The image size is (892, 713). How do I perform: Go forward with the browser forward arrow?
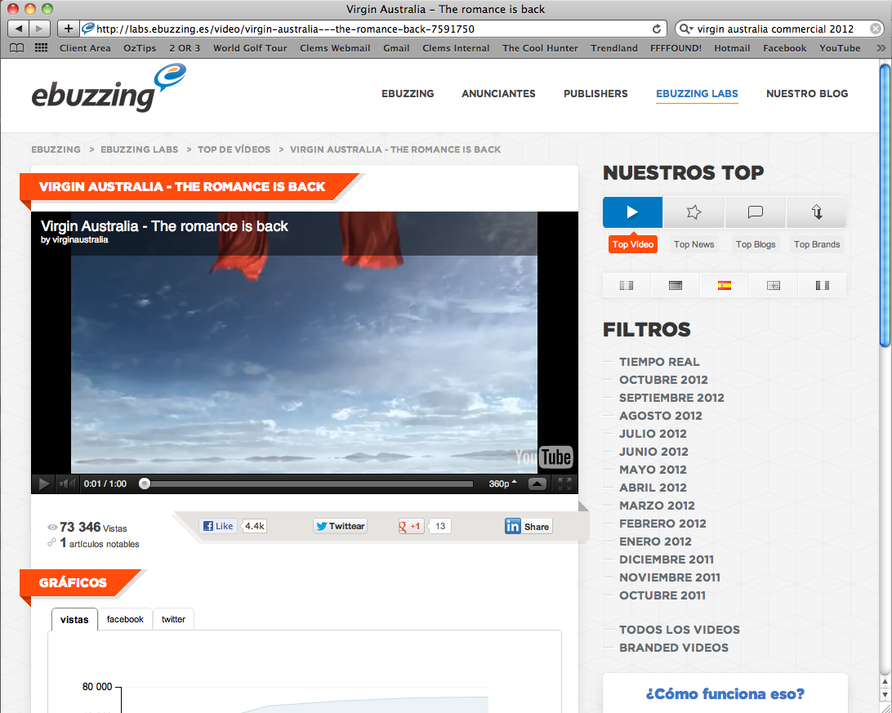click(39, 29)
